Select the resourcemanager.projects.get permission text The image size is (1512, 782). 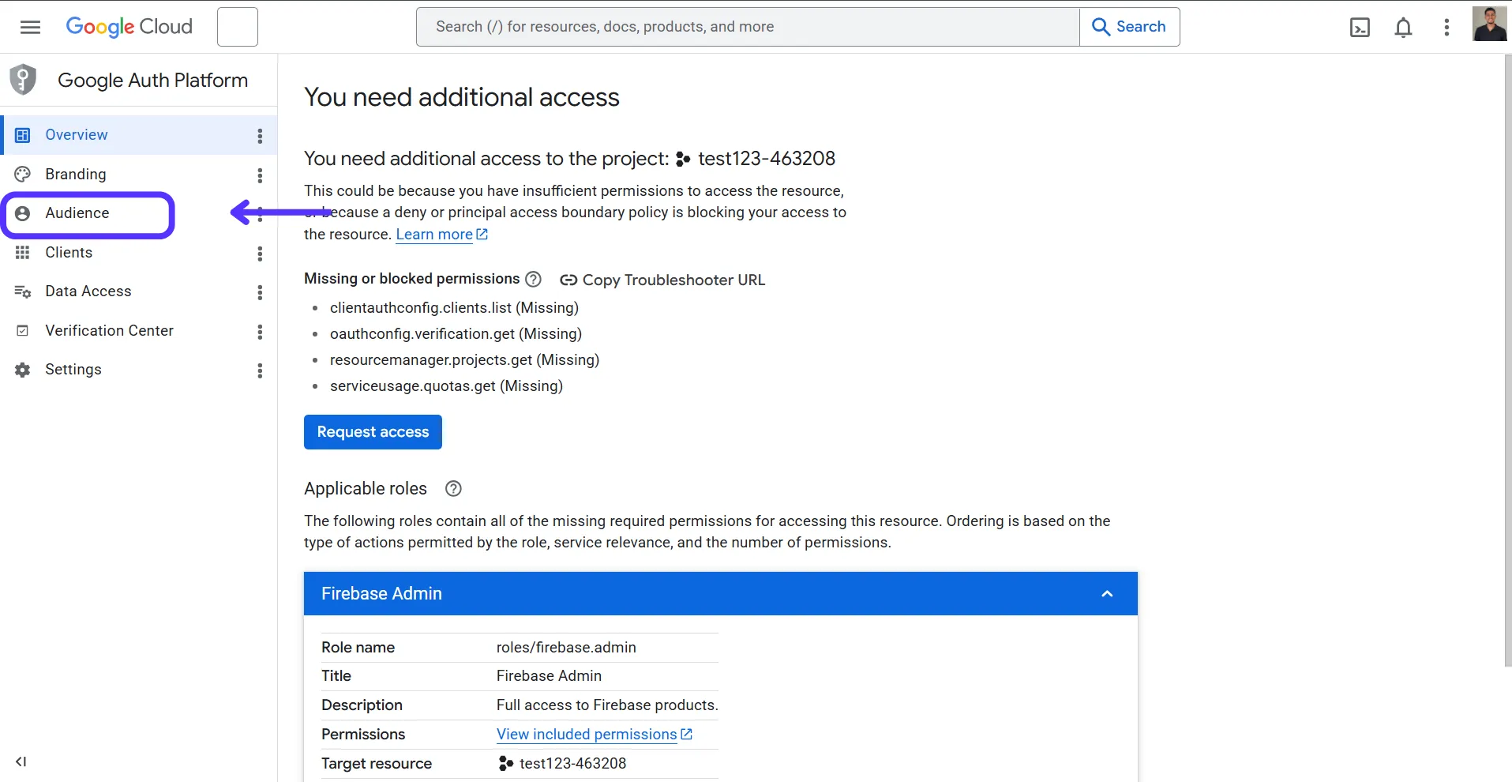tap(464, 360)
